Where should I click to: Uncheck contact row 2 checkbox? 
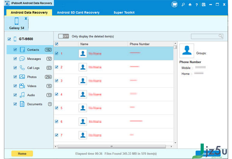(x=56, y=67)
